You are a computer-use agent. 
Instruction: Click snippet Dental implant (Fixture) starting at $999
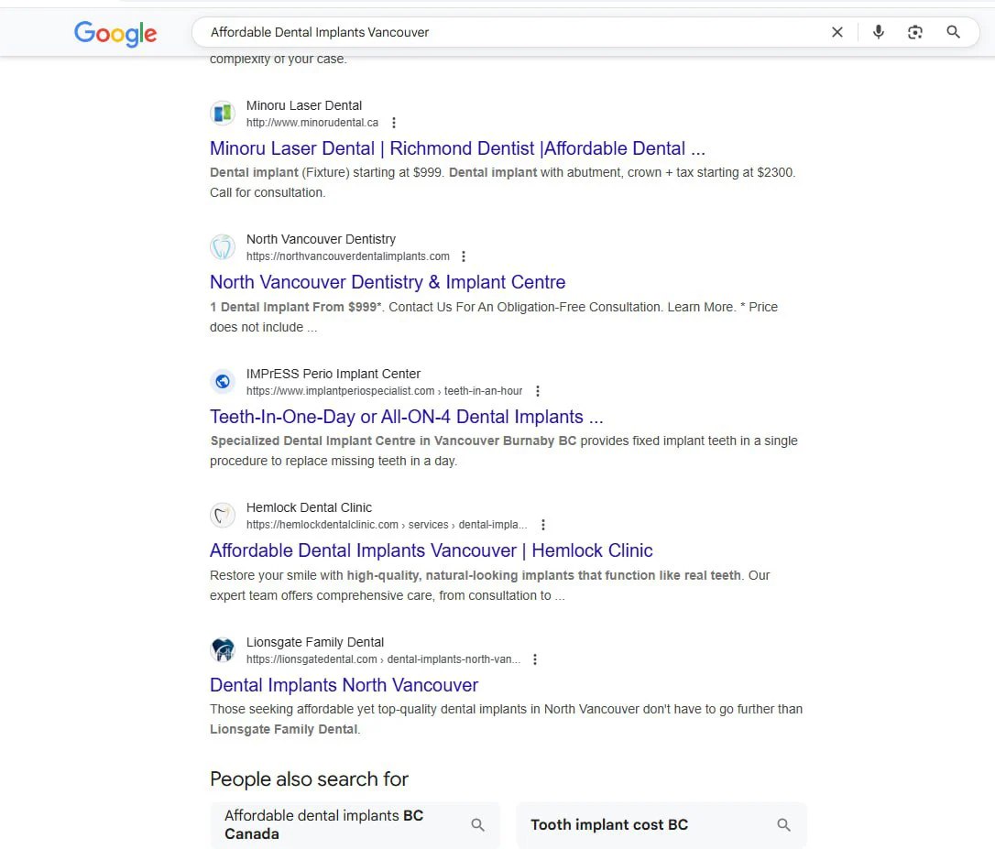pyautogui.click(x=502, y=183)
